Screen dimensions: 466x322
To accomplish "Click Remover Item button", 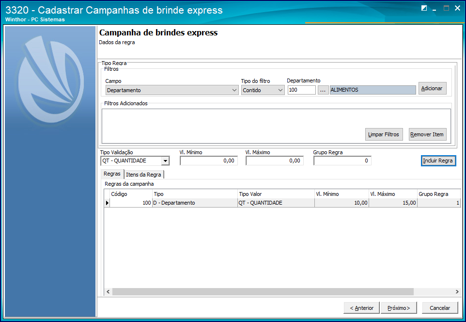I will tap(427, 134).
